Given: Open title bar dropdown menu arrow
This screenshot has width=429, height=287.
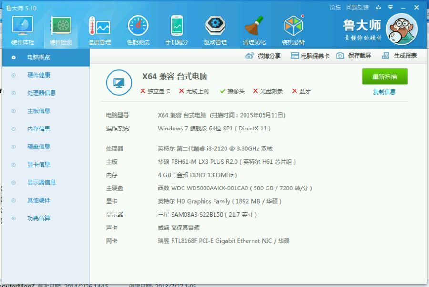Looking at the screenshot, I should 391,7.
